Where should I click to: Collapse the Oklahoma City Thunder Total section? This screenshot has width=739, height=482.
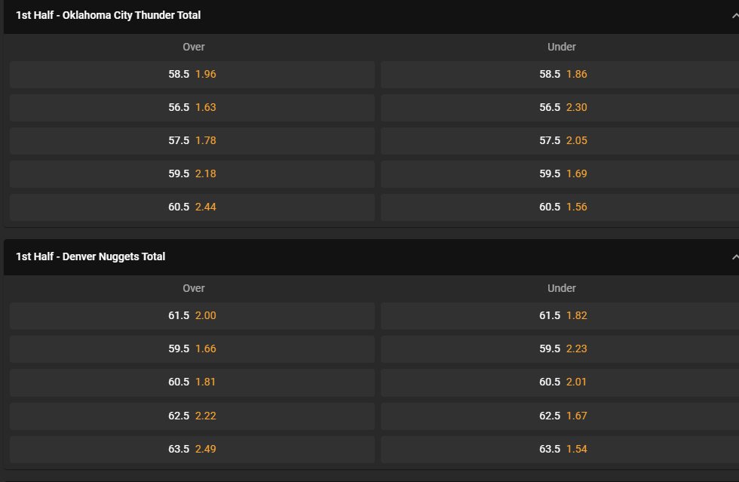pyautogui.click(x=734, y=16)
